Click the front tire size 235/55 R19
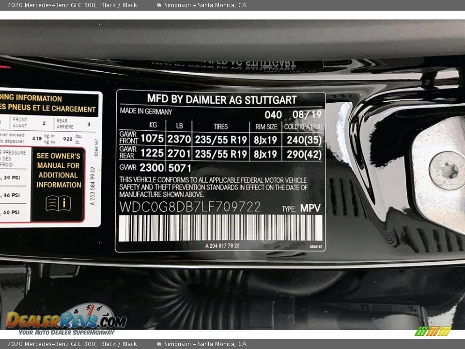The width and height of the screenshot is (465, 349). [x=220, y=139]
